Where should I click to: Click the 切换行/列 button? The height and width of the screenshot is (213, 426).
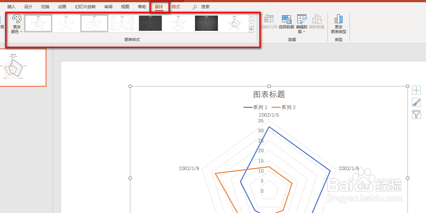(x=269, y=22)
